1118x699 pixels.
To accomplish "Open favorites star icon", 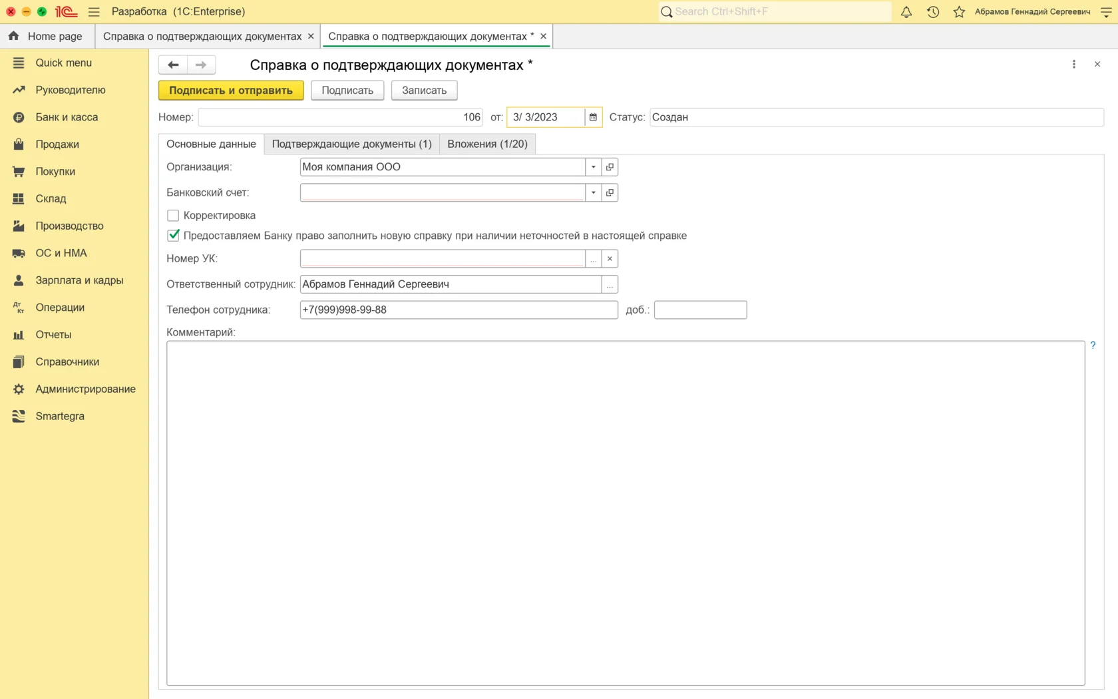I will (958, 12).
